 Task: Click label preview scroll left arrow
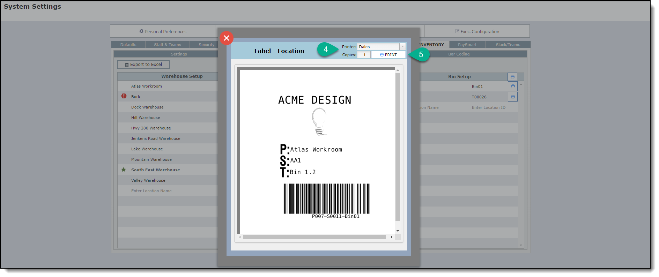click(240, 237)
